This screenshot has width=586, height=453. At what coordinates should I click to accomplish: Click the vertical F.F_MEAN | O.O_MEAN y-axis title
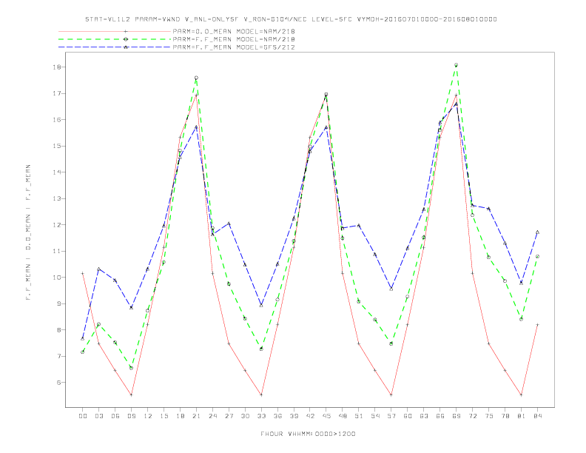click(28, 232)
